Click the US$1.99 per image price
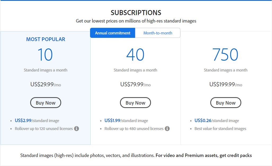Image resolution: width=272 pixels, height=166 pixels. tap(112, 120)
